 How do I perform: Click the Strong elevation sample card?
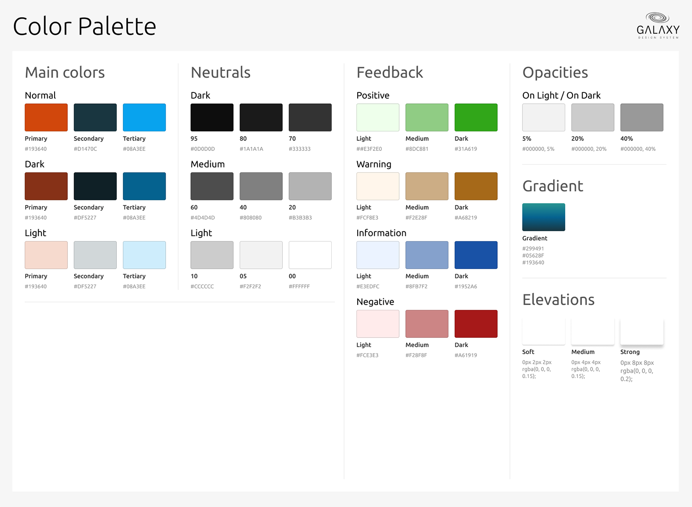pos(642,332)
